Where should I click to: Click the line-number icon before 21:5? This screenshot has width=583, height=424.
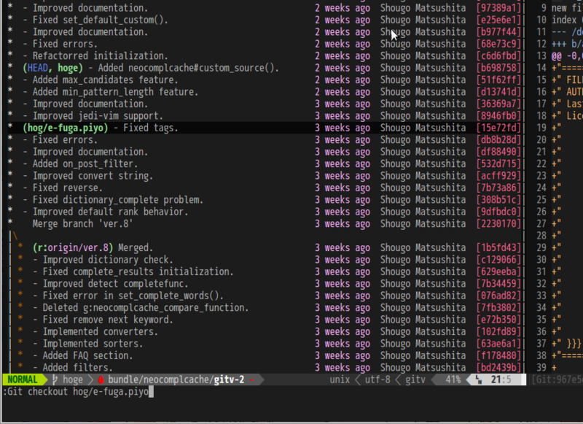click(x=479, y=379)
